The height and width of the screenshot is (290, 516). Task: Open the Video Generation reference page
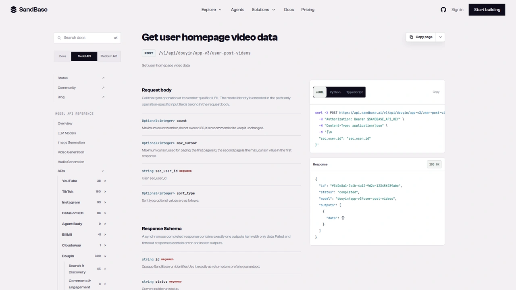71,152
